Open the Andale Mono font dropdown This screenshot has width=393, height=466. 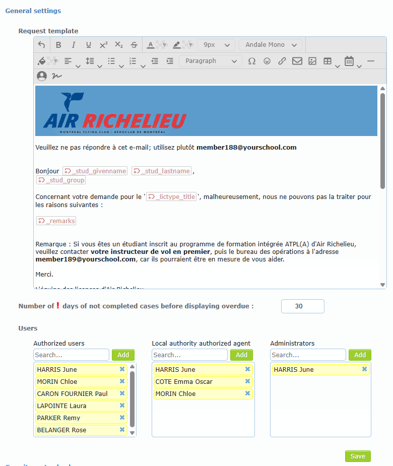[271, 45]
